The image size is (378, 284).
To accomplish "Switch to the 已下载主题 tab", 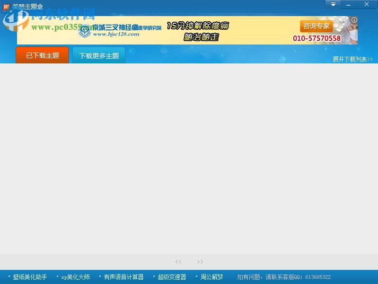I will [x=42, y=55].
